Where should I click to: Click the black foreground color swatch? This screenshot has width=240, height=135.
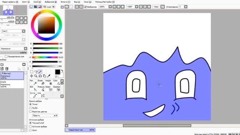tap(57, 72)
